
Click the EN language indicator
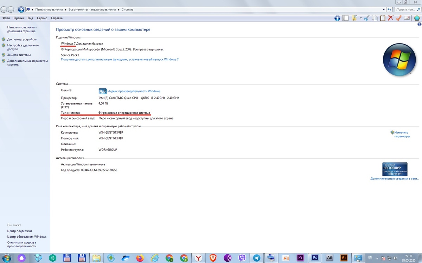pyautogui.click(x=370, y=258)
